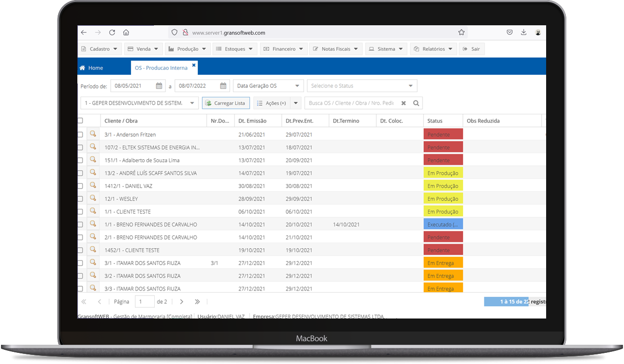Image resolution: width=624 pixels, height=364 pixels.
Task: Check the box for DANIEL VAZ order row
Action: [x=80, y=185]
